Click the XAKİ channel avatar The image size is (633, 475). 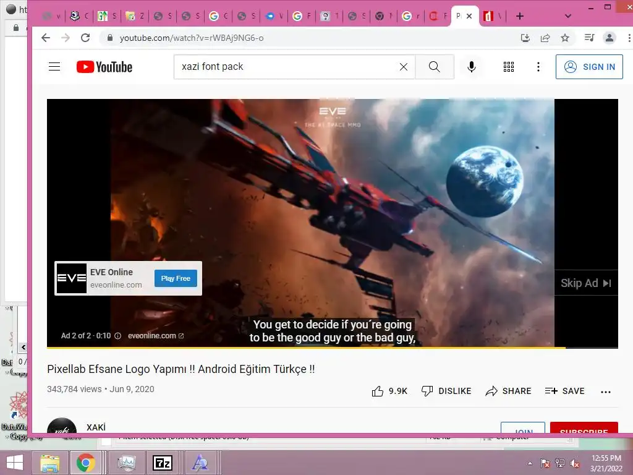pos(62,426)
